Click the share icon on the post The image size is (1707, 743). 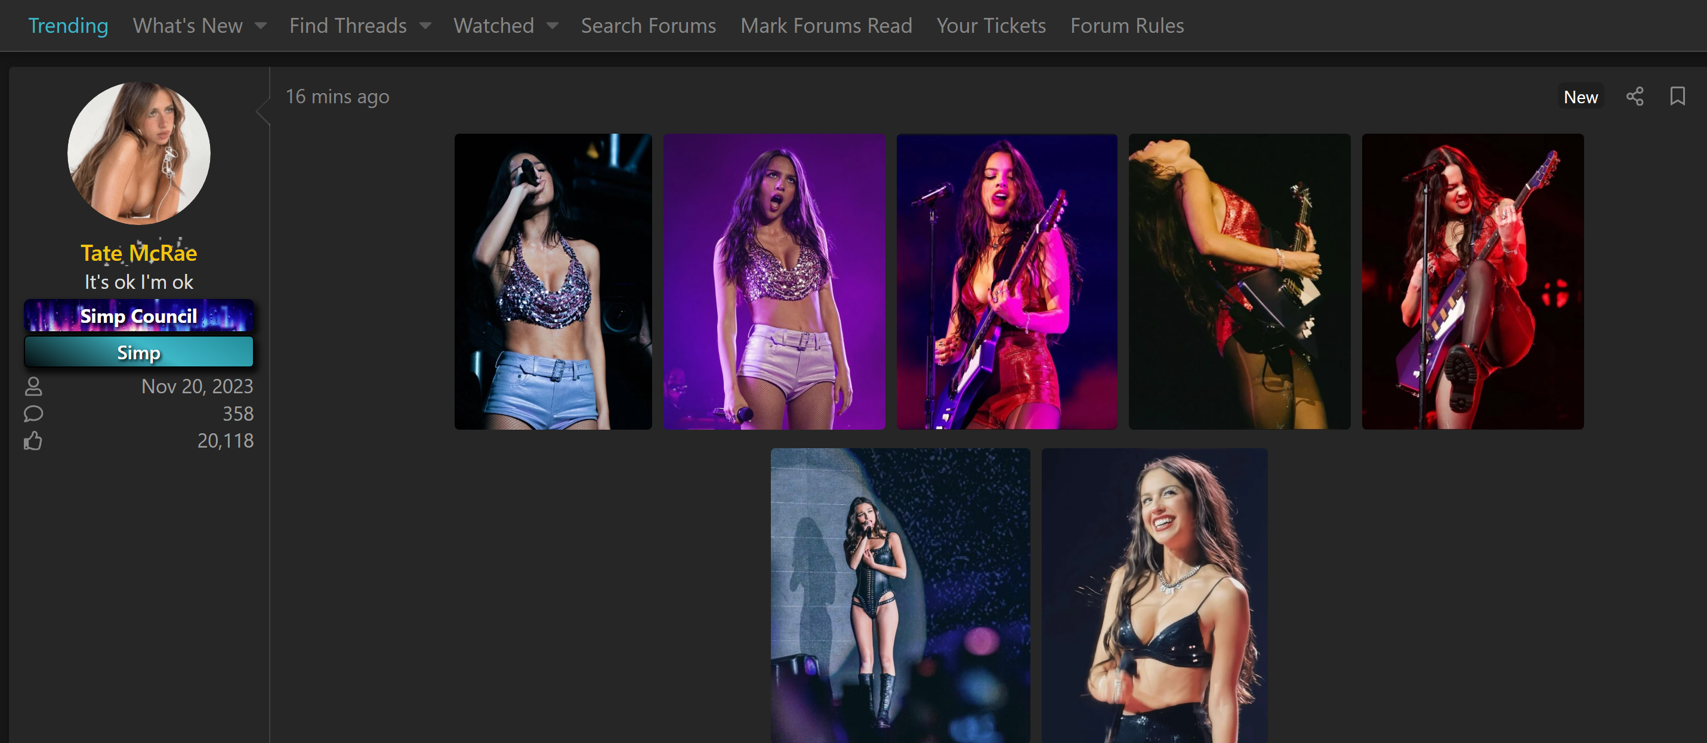[x=1634, y=97]
